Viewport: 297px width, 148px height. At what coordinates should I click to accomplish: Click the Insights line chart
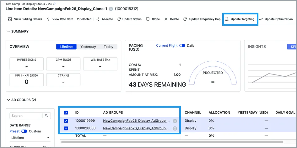click(x=272, y=76)
